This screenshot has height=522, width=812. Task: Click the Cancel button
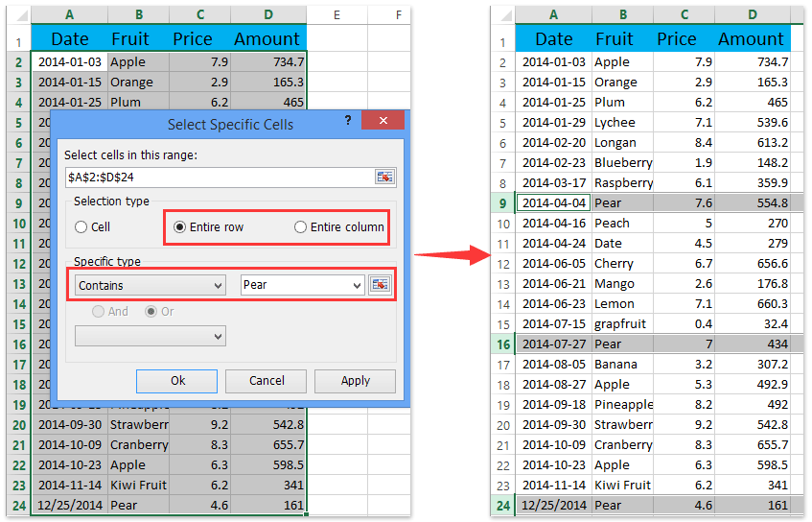(x=267, y=381)
